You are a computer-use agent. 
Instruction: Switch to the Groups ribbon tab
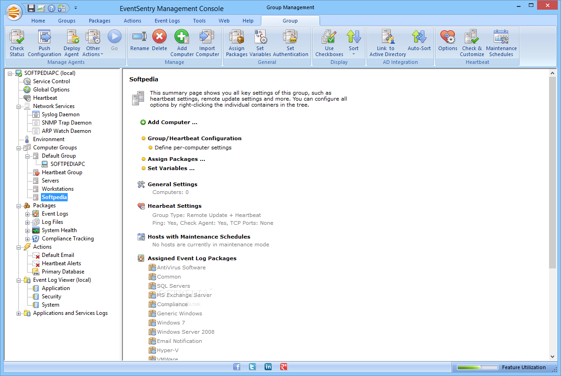point(67,21)
